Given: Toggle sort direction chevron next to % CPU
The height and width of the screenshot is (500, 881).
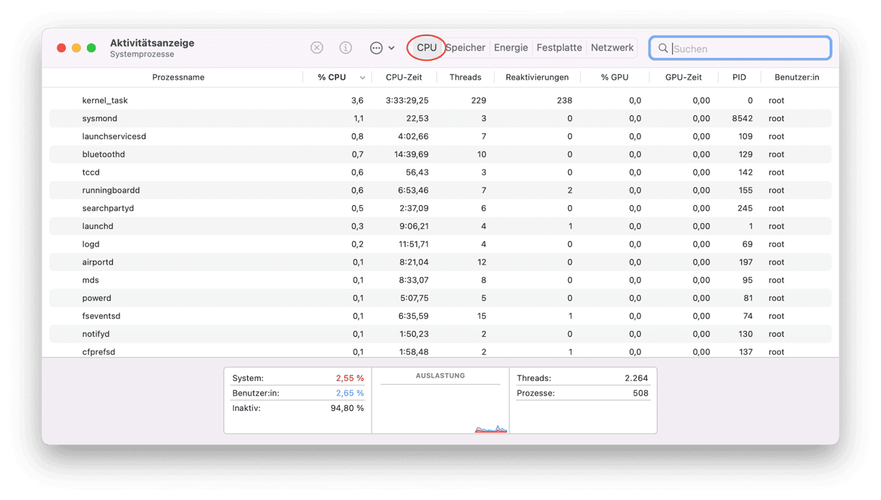Looking at the screenshot, I should coord(362,78).
